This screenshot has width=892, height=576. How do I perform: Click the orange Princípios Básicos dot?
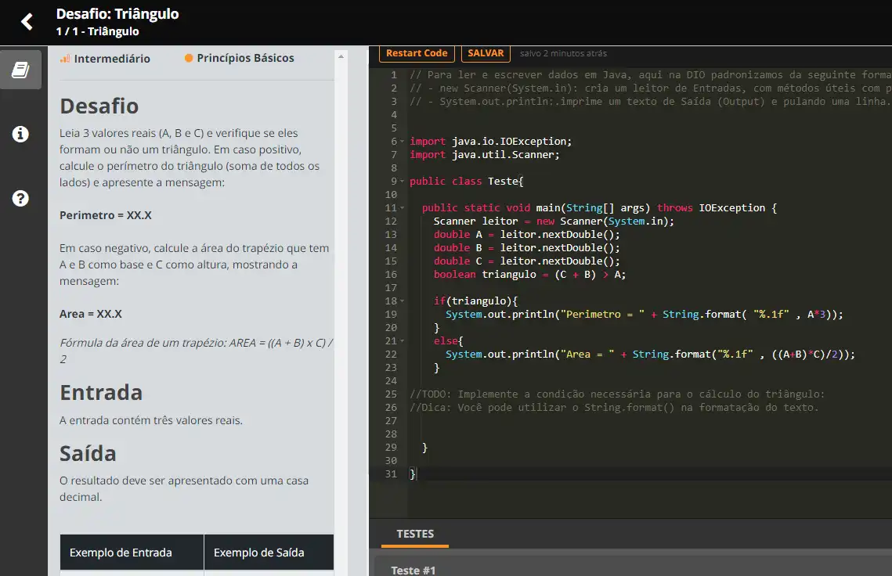click(189, 58)
